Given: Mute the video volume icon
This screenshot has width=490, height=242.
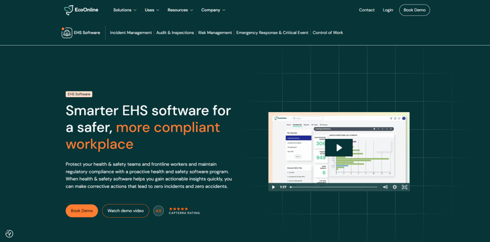Looking at the screenshot, I should (x=385, y=187).
